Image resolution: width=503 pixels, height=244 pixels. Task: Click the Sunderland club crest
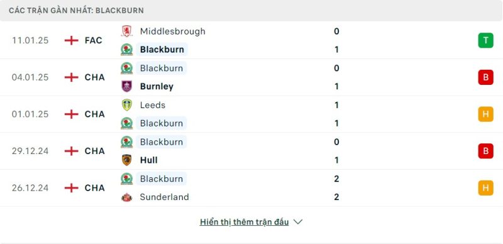(x=126, y=197)
